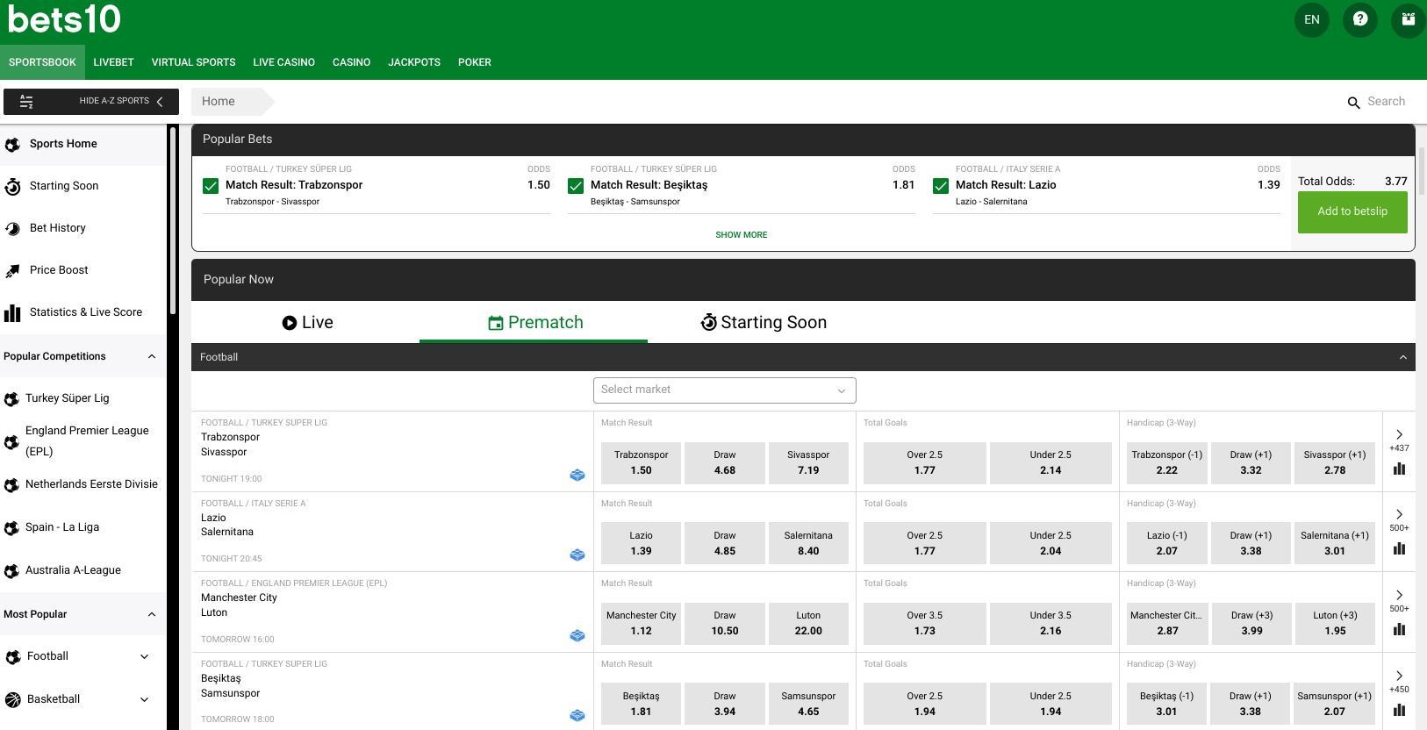Image resolution: width=1427 pixels, height=730 pixels.
Task: Switch to the Live tab
Action: click(x=307, y=323)
